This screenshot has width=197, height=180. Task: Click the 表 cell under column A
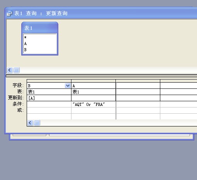pos(93,92)
